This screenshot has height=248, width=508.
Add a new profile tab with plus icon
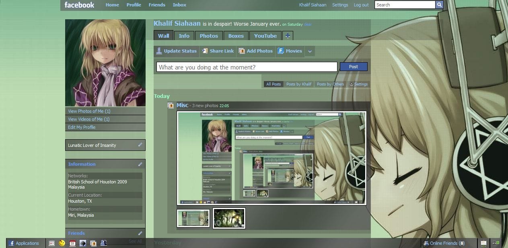[x=288, y=36]
